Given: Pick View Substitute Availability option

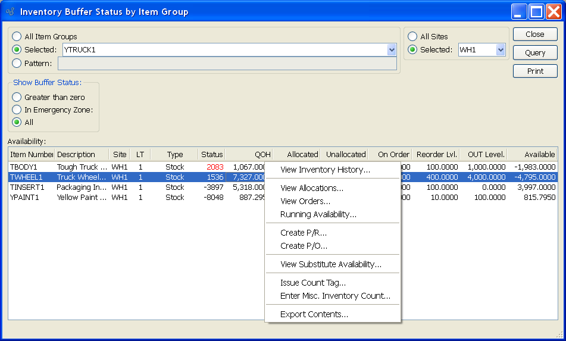Looking at the screenshot, I should click(331, 265).
